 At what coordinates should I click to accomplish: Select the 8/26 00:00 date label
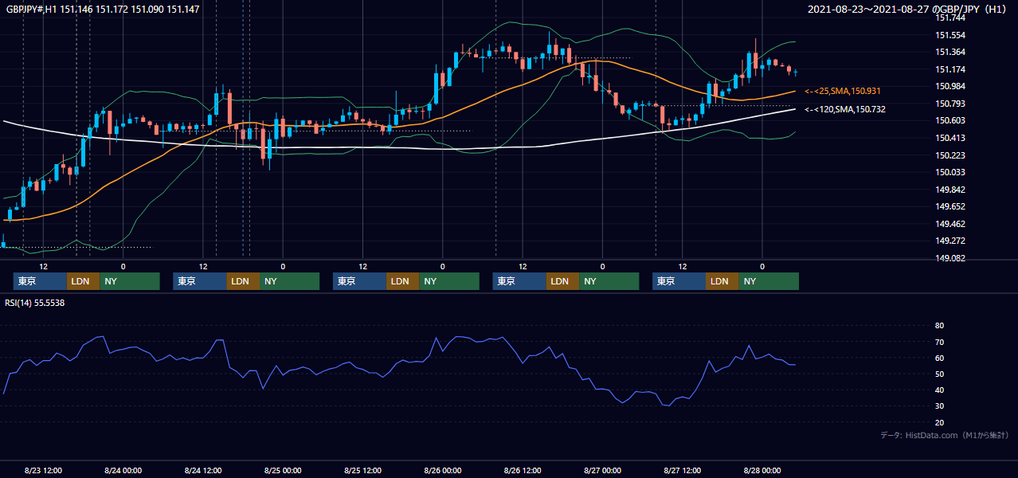pos(443,470)
